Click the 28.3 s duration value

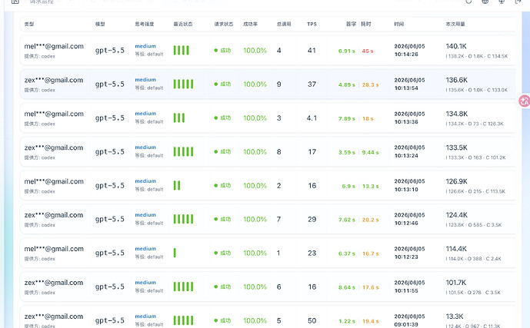[x=370, y=85]
